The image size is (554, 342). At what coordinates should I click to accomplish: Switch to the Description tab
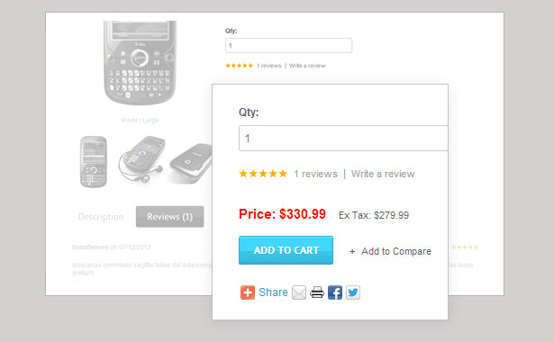click(x=101, y=217)
